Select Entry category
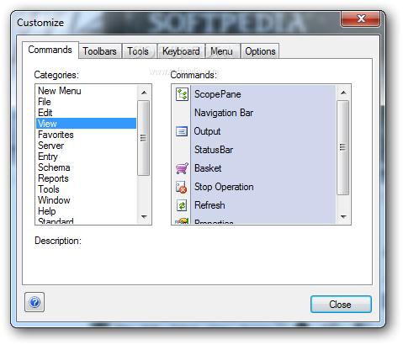 [86, 157]
